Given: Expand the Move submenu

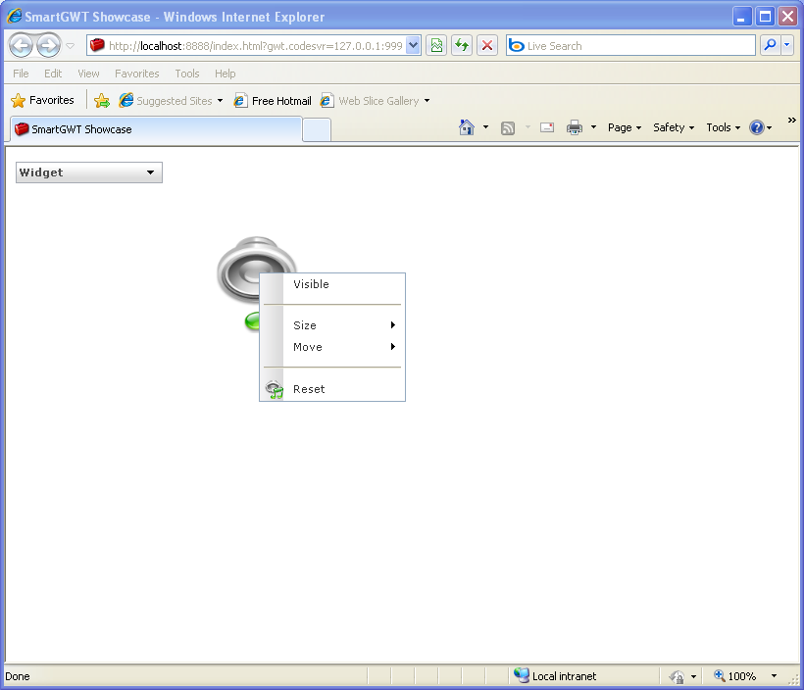Looking at the screenshot, I should point(332,347).
